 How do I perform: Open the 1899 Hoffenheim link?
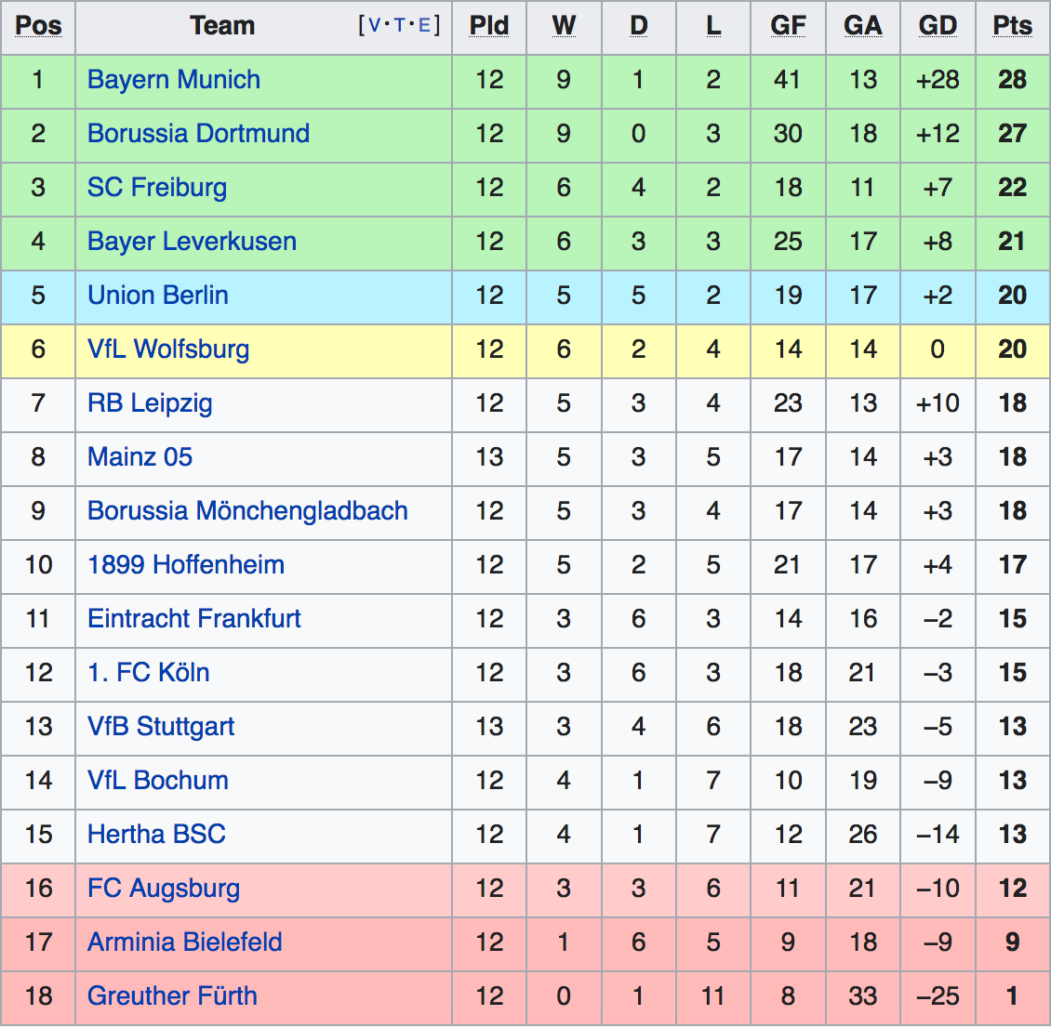coord(185,565)
